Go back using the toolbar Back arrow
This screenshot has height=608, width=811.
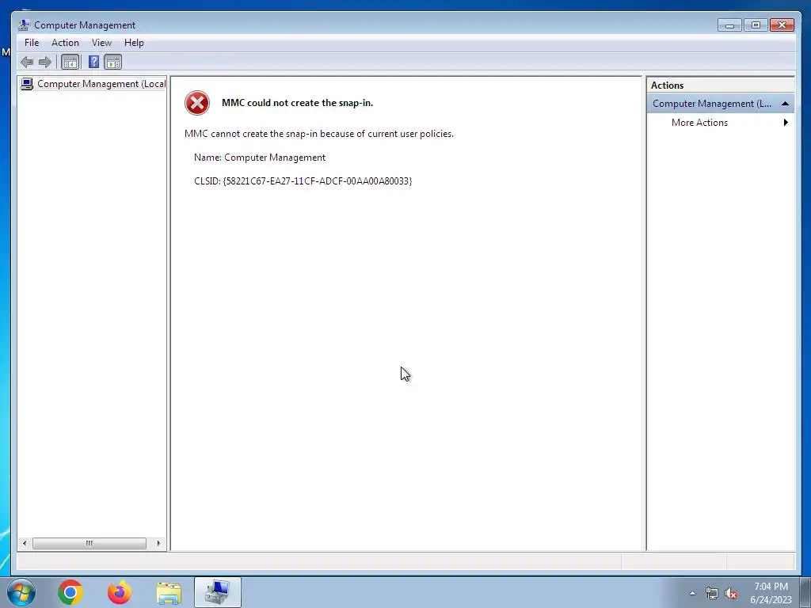coord(27,63)
